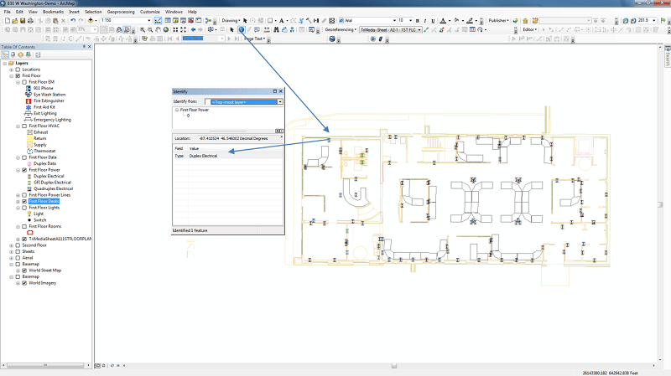Activate the Identify tool
Viewport: 671px width, 376px height.
pyautogui.click(x=242, y=30)
